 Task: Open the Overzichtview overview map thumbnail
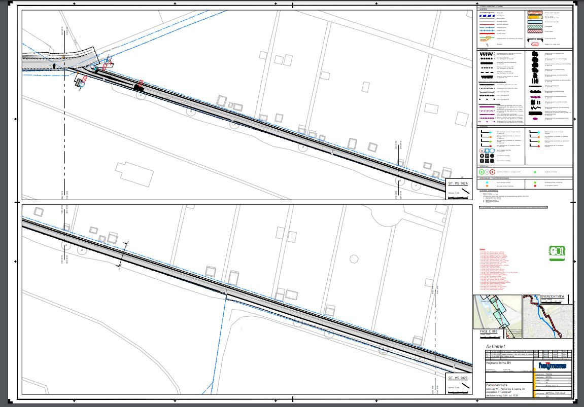point(547,317)
